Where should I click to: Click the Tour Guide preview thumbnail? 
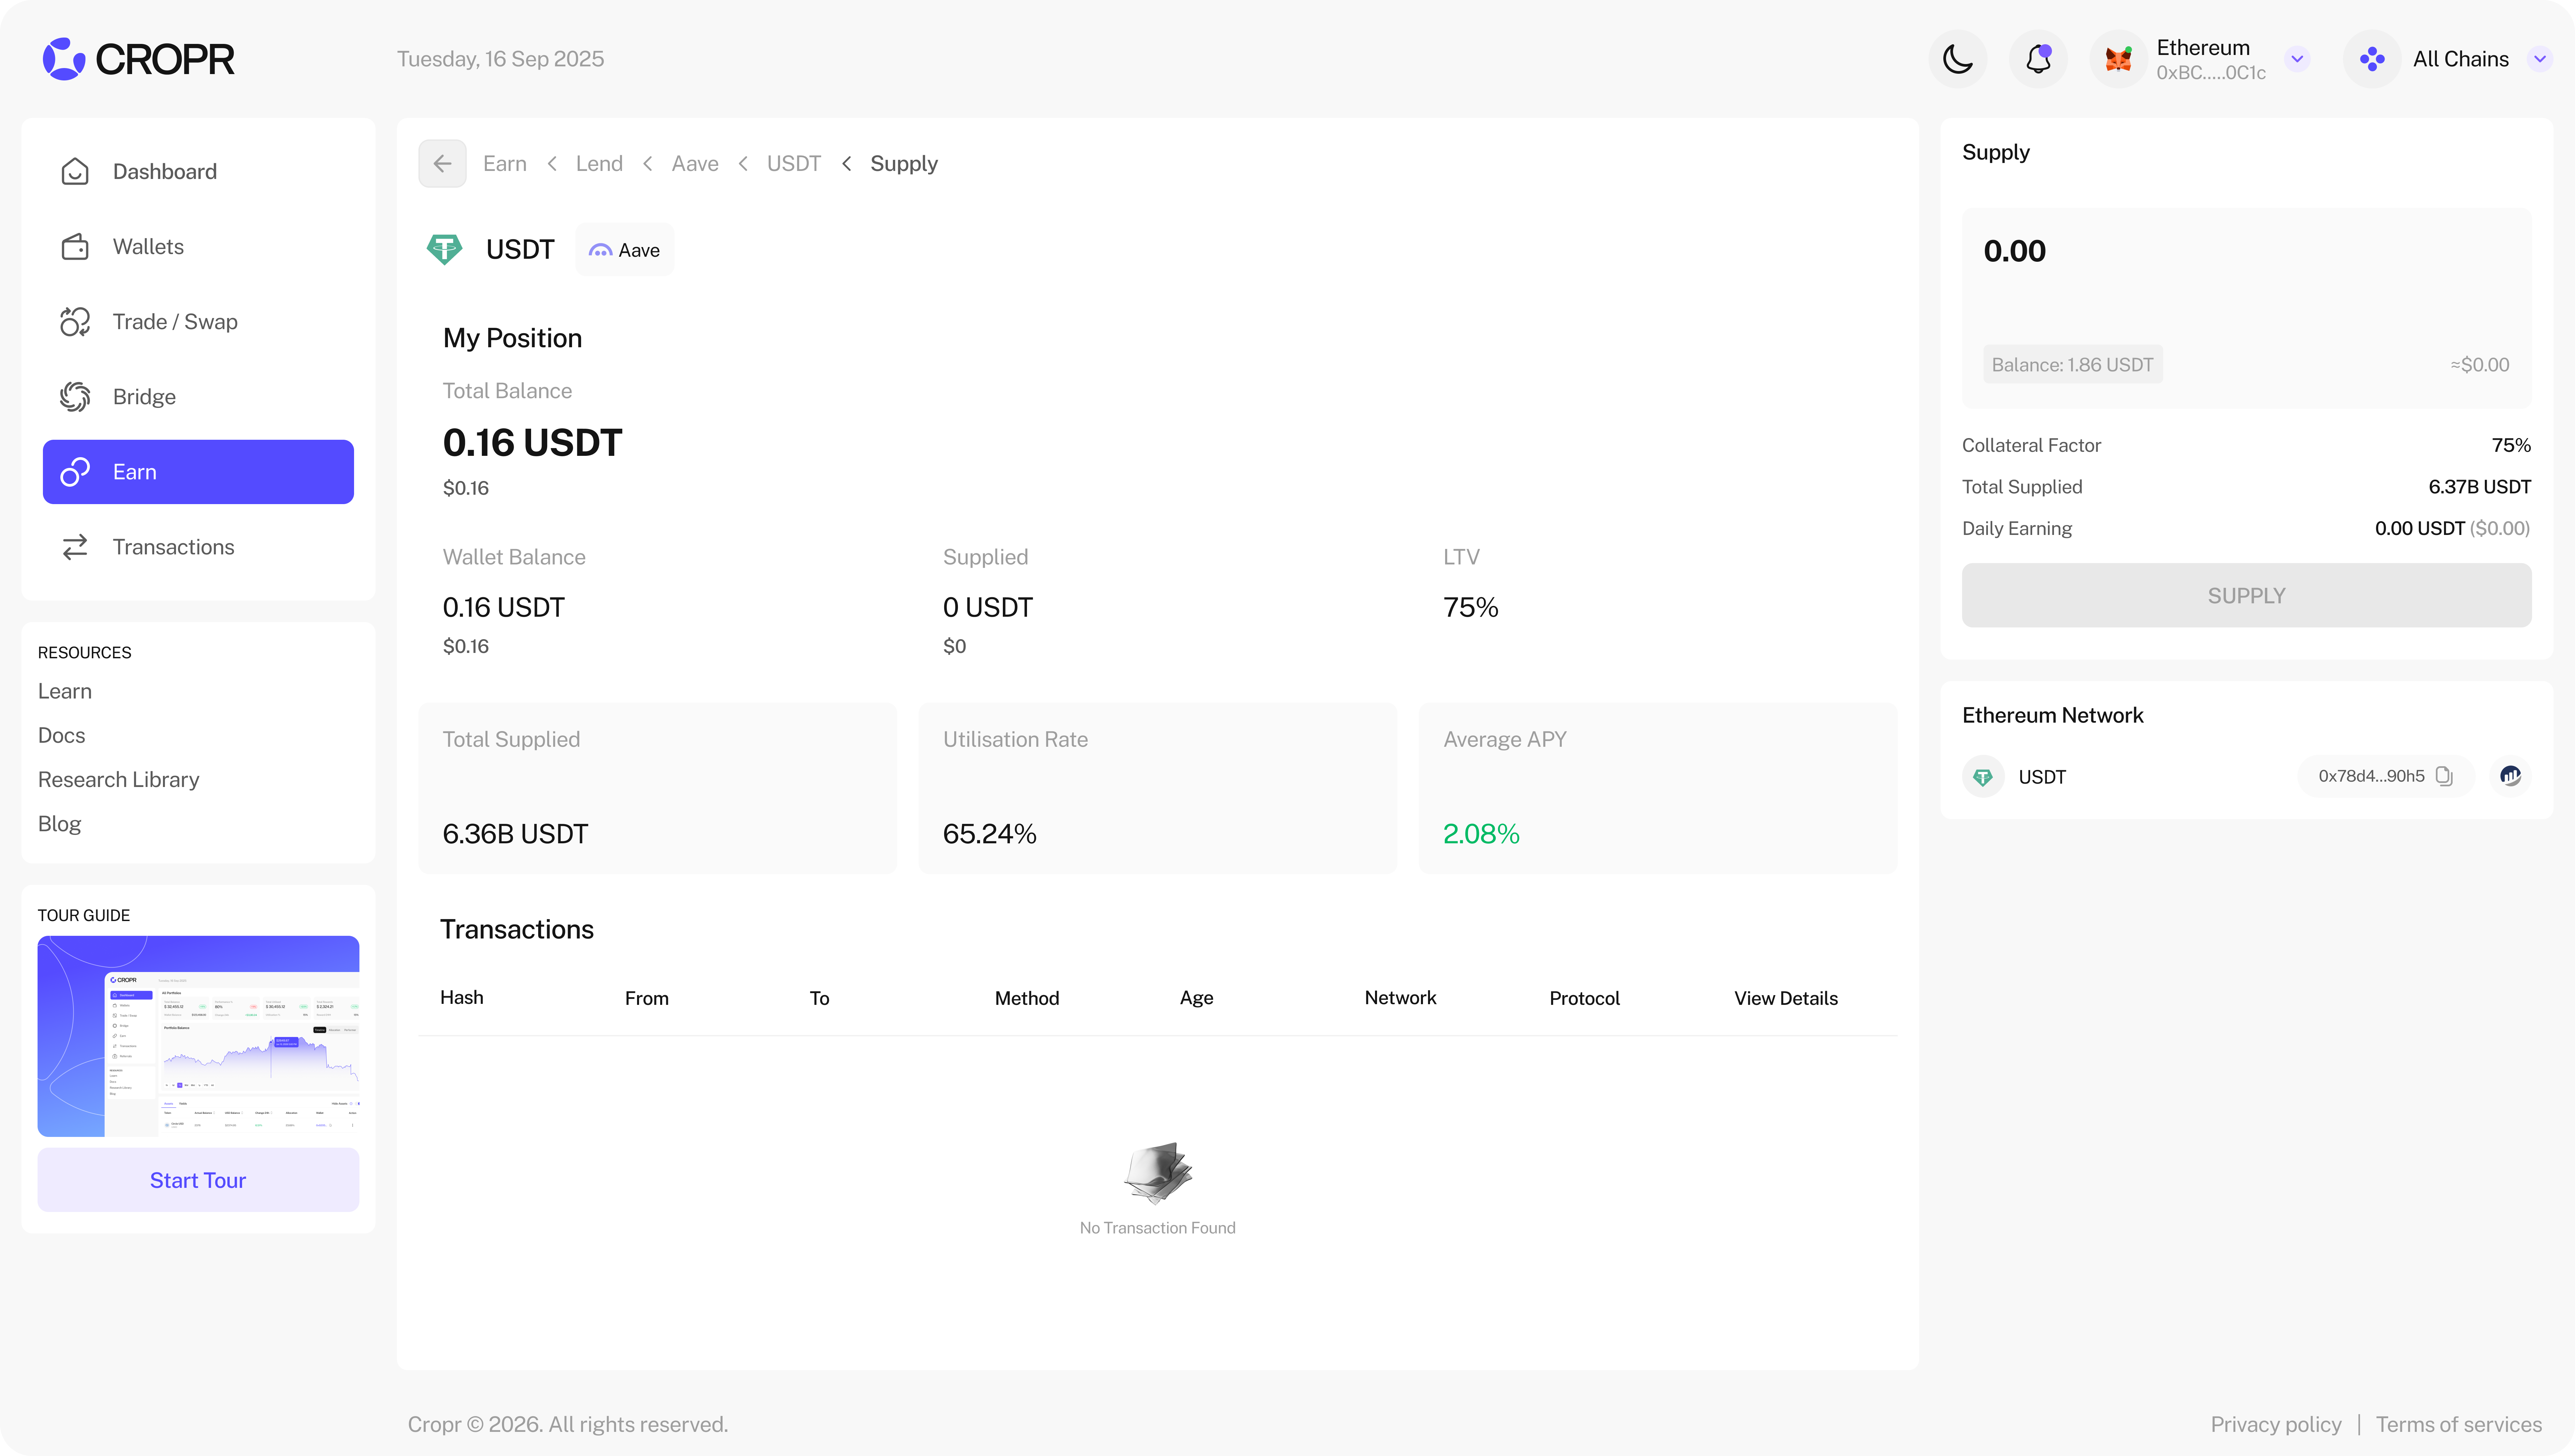pyautogui.click(x=198, y=1036)
